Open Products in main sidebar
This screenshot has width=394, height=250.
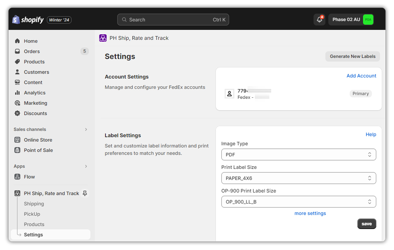(x=34, y=61)
